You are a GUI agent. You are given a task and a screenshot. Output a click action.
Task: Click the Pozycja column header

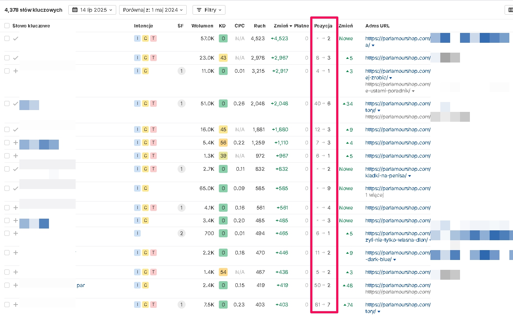pyautogui.click(x=323, y=26)
